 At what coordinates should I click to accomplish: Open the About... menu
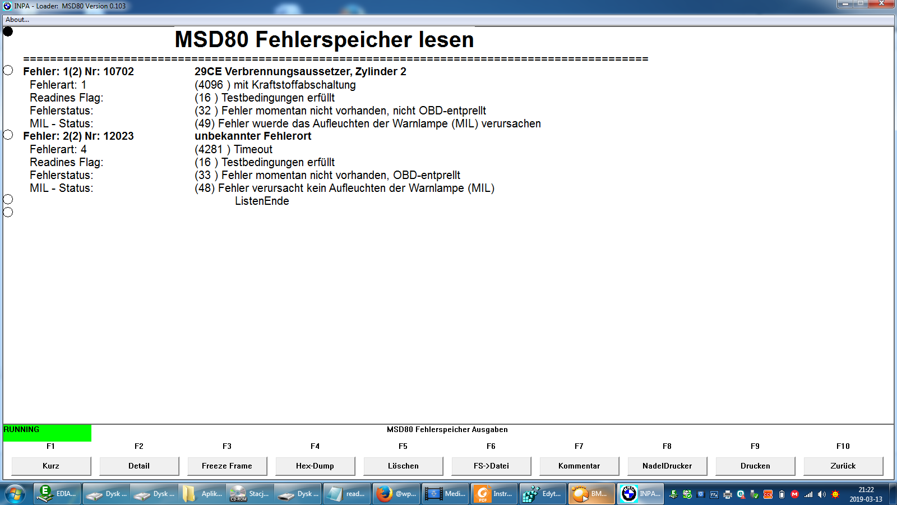click(17, 20)
